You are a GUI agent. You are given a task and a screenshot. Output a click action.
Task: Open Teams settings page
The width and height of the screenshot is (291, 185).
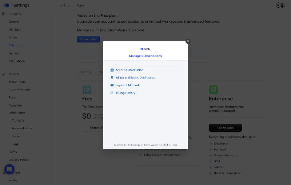13,38
